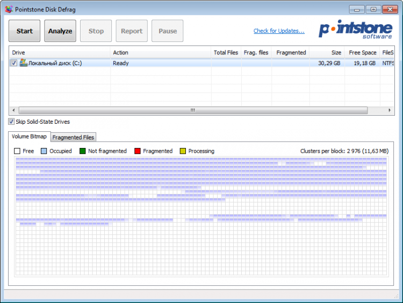Click the Free legend color swatch

pyautogui.click(x=17, y=151)
